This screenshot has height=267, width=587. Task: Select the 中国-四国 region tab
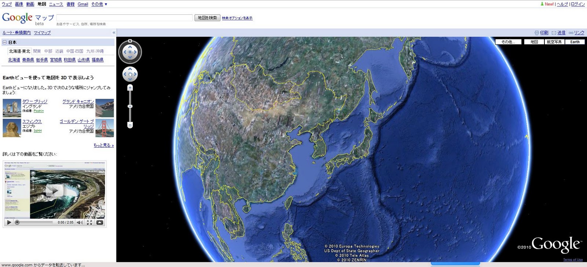75,51
